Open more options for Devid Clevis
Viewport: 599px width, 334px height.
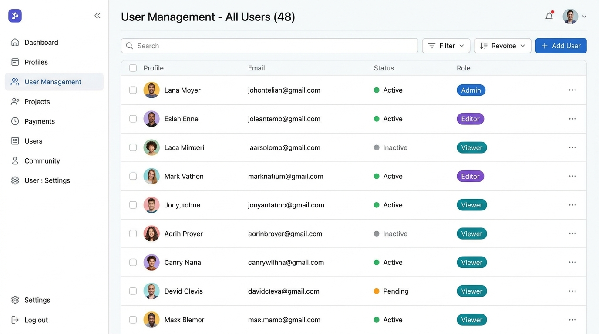point(572,291)
